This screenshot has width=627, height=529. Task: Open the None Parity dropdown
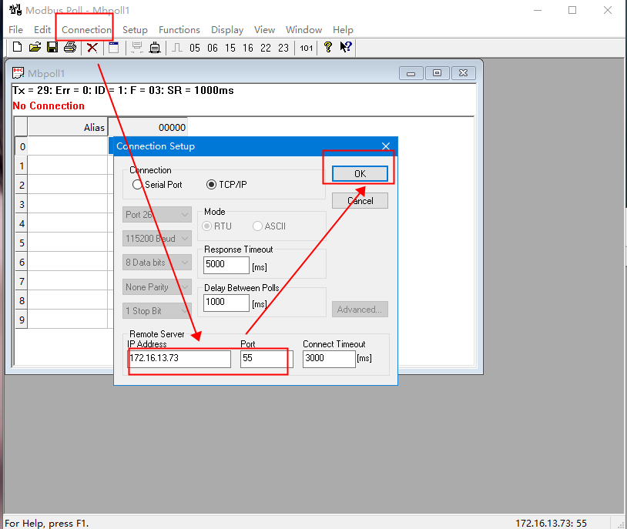click(x=157, y=287)
